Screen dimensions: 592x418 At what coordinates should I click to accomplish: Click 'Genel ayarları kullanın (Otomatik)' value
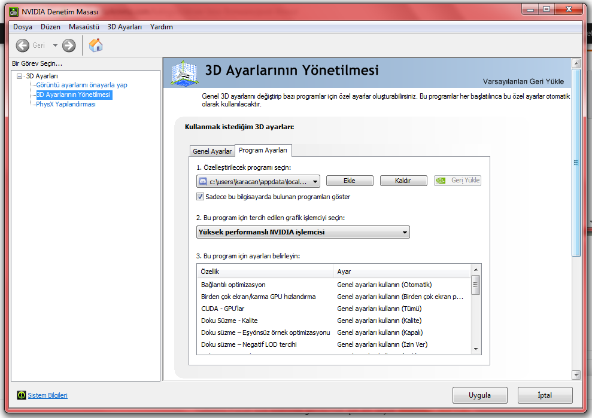click(384, 285)
